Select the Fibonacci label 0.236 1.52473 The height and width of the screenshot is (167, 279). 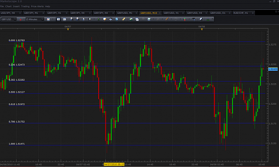click(17, 65)
